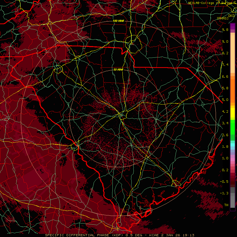Pick the purple swatch at the top of the color bar
The image size is (237, 237).
tap(233, 26)
